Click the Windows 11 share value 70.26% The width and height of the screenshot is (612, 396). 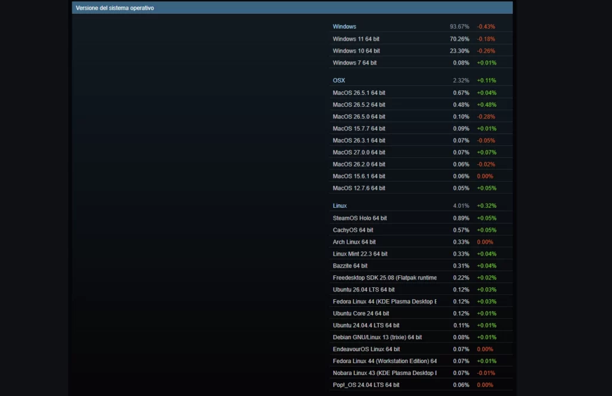(460, 39)
